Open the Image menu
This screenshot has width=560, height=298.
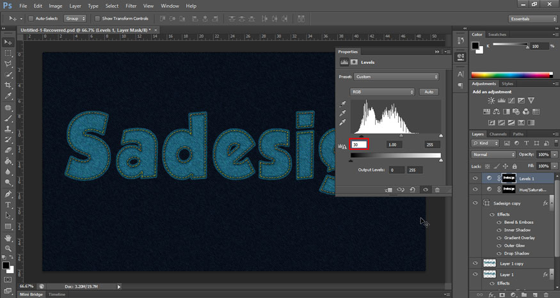pyautogui.click(x=55, y=6)
